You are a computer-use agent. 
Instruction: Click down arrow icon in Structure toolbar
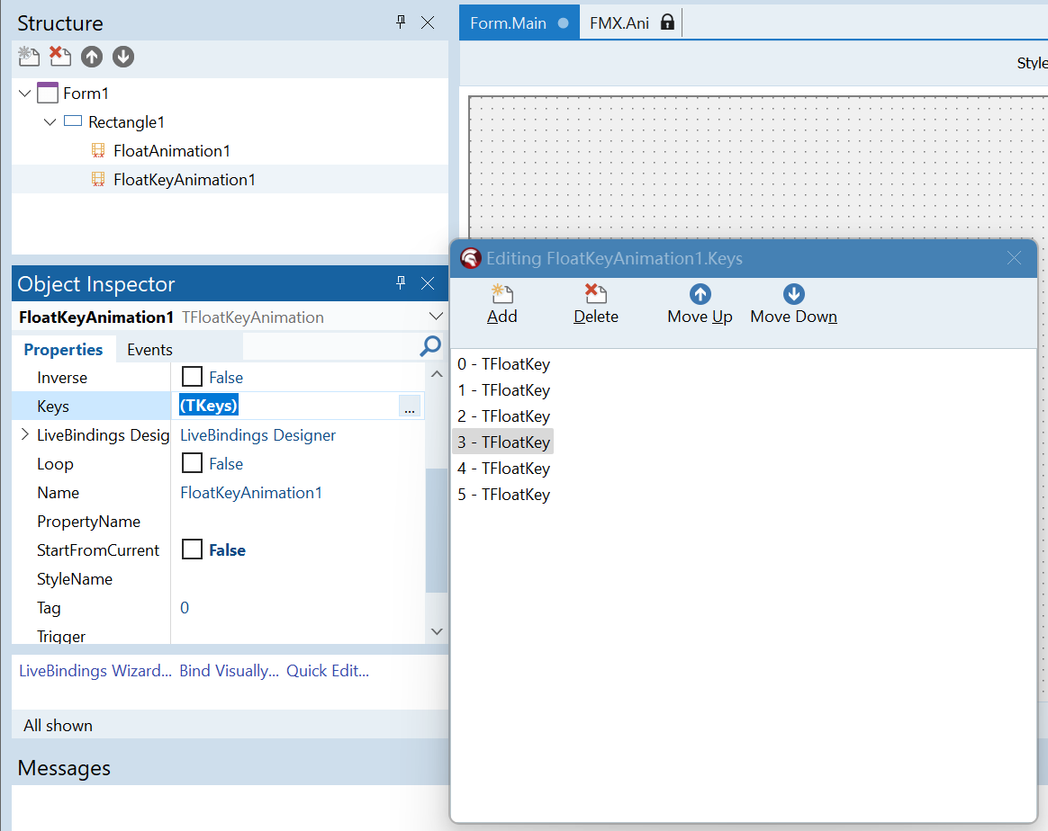coord(123,57)
